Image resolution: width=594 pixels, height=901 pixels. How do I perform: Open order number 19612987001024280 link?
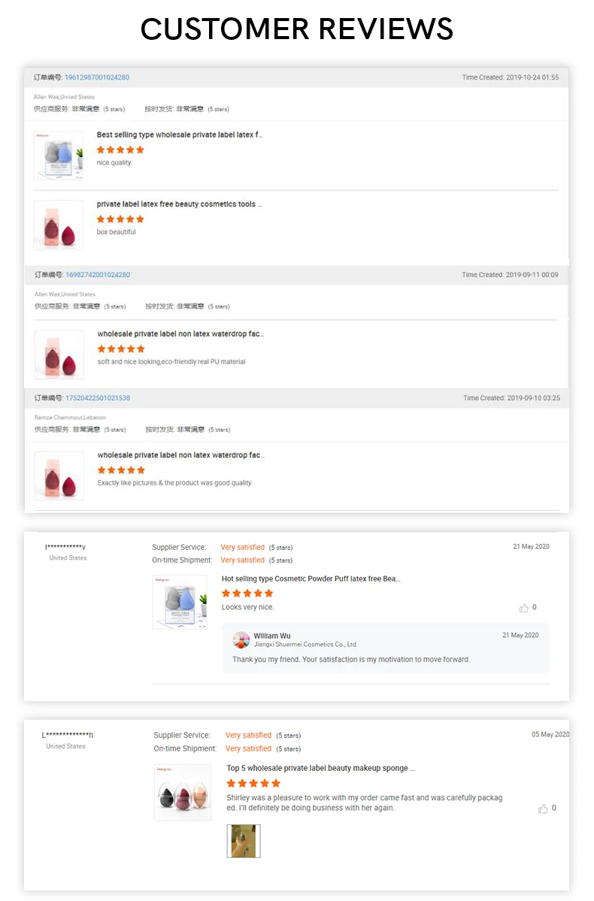point(97,77)
